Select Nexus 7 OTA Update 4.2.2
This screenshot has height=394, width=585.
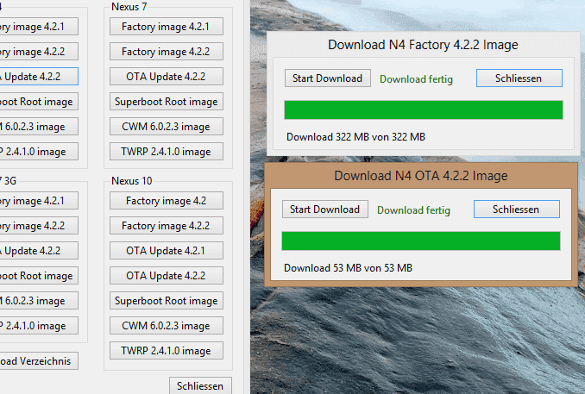pos(167,77)
